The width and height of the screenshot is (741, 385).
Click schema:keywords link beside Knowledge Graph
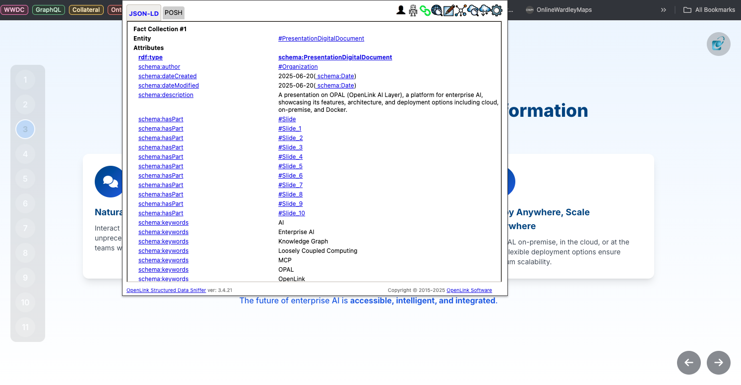click(x=163, y=241)
